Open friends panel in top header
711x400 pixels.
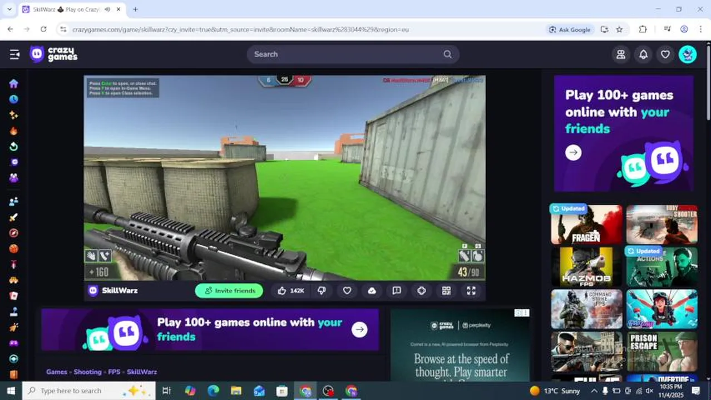point(621,54)
